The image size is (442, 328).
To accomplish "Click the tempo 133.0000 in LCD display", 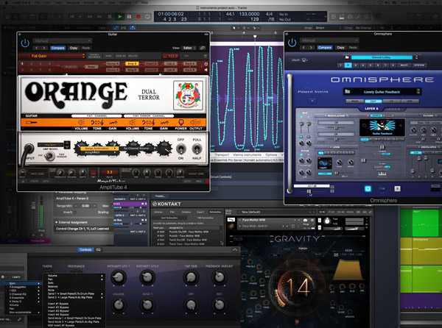I will 249,14.
